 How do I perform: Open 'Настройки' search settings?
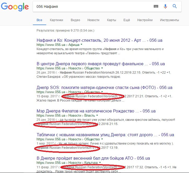tap(145, 20)
